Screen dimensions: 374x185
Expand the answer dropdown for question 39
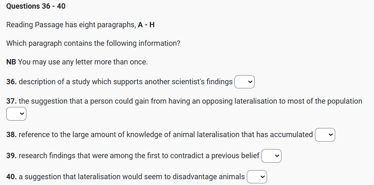272,156
